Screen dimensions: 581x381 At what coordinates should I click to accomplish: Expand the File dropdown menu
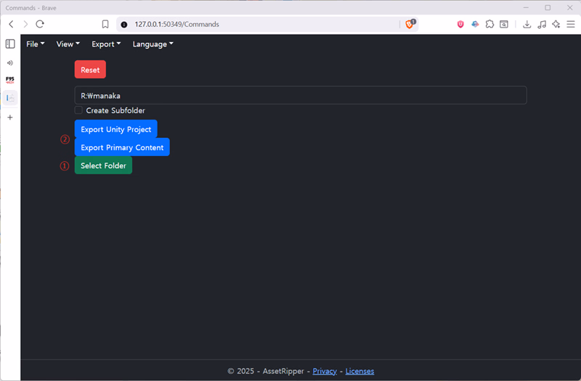point(35,44)
